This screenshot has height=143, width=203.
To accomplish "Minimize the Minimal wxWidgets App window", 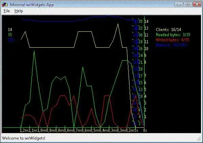I will click(179, 4).
